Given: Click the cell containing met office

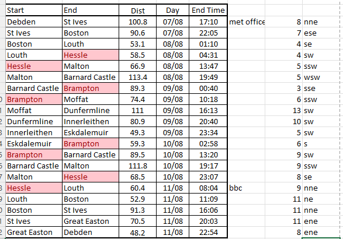Looking at the screenshot, I should tap(247, 22).
